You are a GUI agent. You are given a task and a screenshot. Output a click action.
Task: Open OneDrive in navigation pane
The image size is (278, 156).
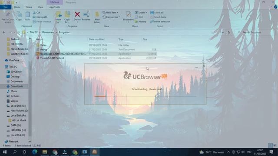click(14, 60)
